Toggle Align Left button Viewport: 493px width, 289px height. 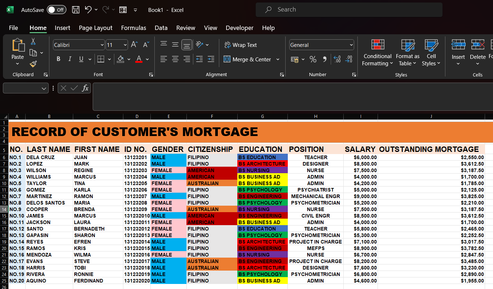click(164, 59)
